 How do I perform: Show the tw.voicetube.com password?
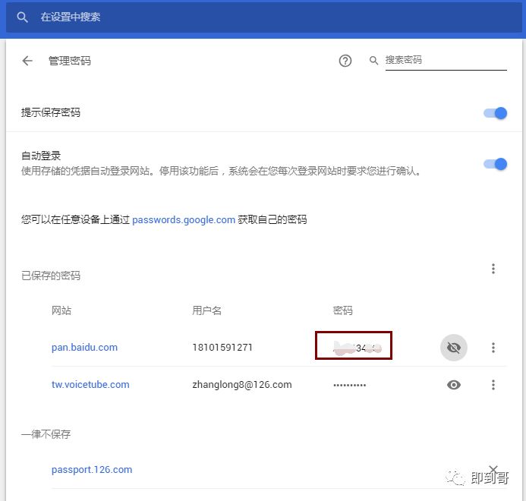[454, 385]
